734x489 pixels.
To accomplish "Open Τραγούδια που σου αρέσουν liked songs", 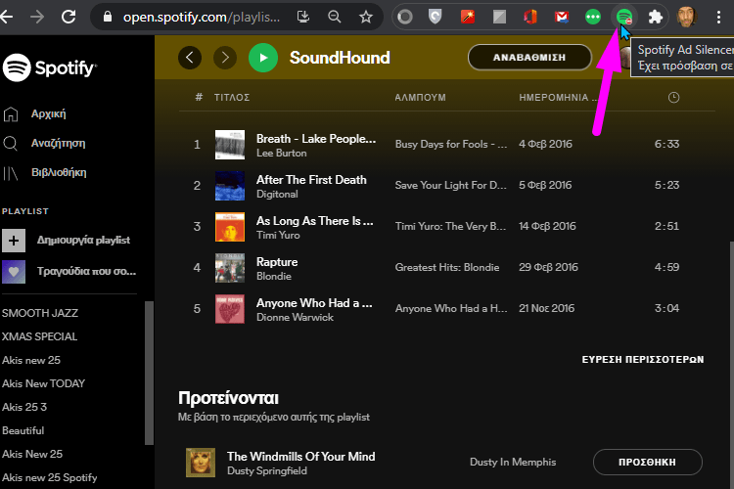I will [69, 272].
